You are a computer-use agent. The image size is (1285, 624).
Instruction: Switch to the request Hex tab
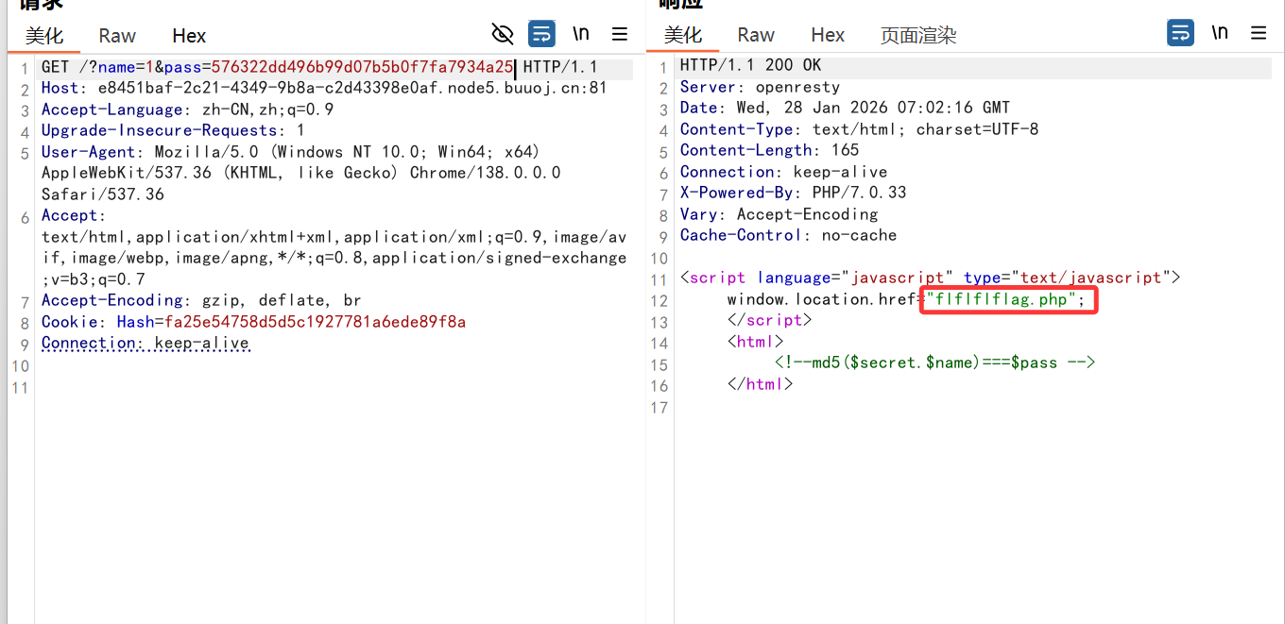tap(189, 36)
